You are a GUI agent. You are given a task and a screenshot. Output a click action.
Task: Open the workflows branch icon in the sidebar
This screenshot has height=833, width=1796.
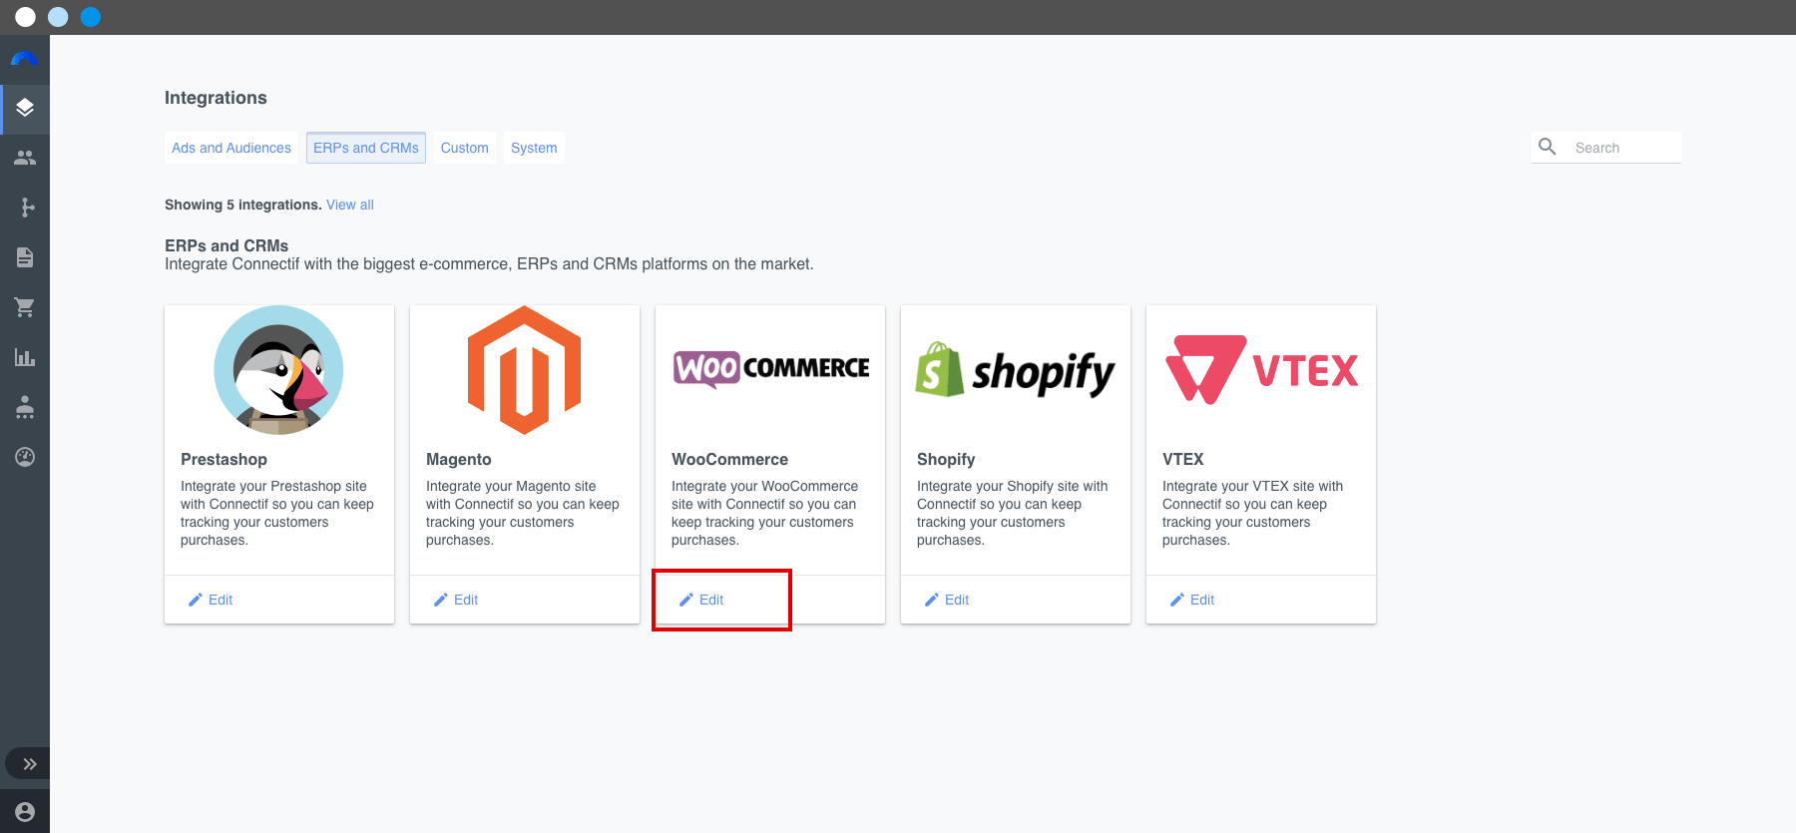point(27,208)
